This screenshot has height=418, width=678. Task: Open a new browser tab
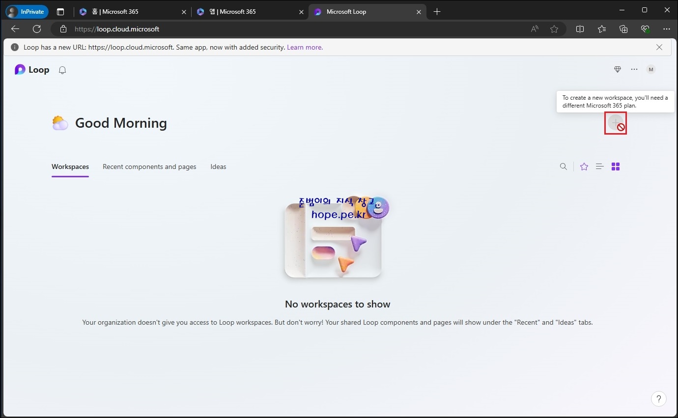[437, 12]
